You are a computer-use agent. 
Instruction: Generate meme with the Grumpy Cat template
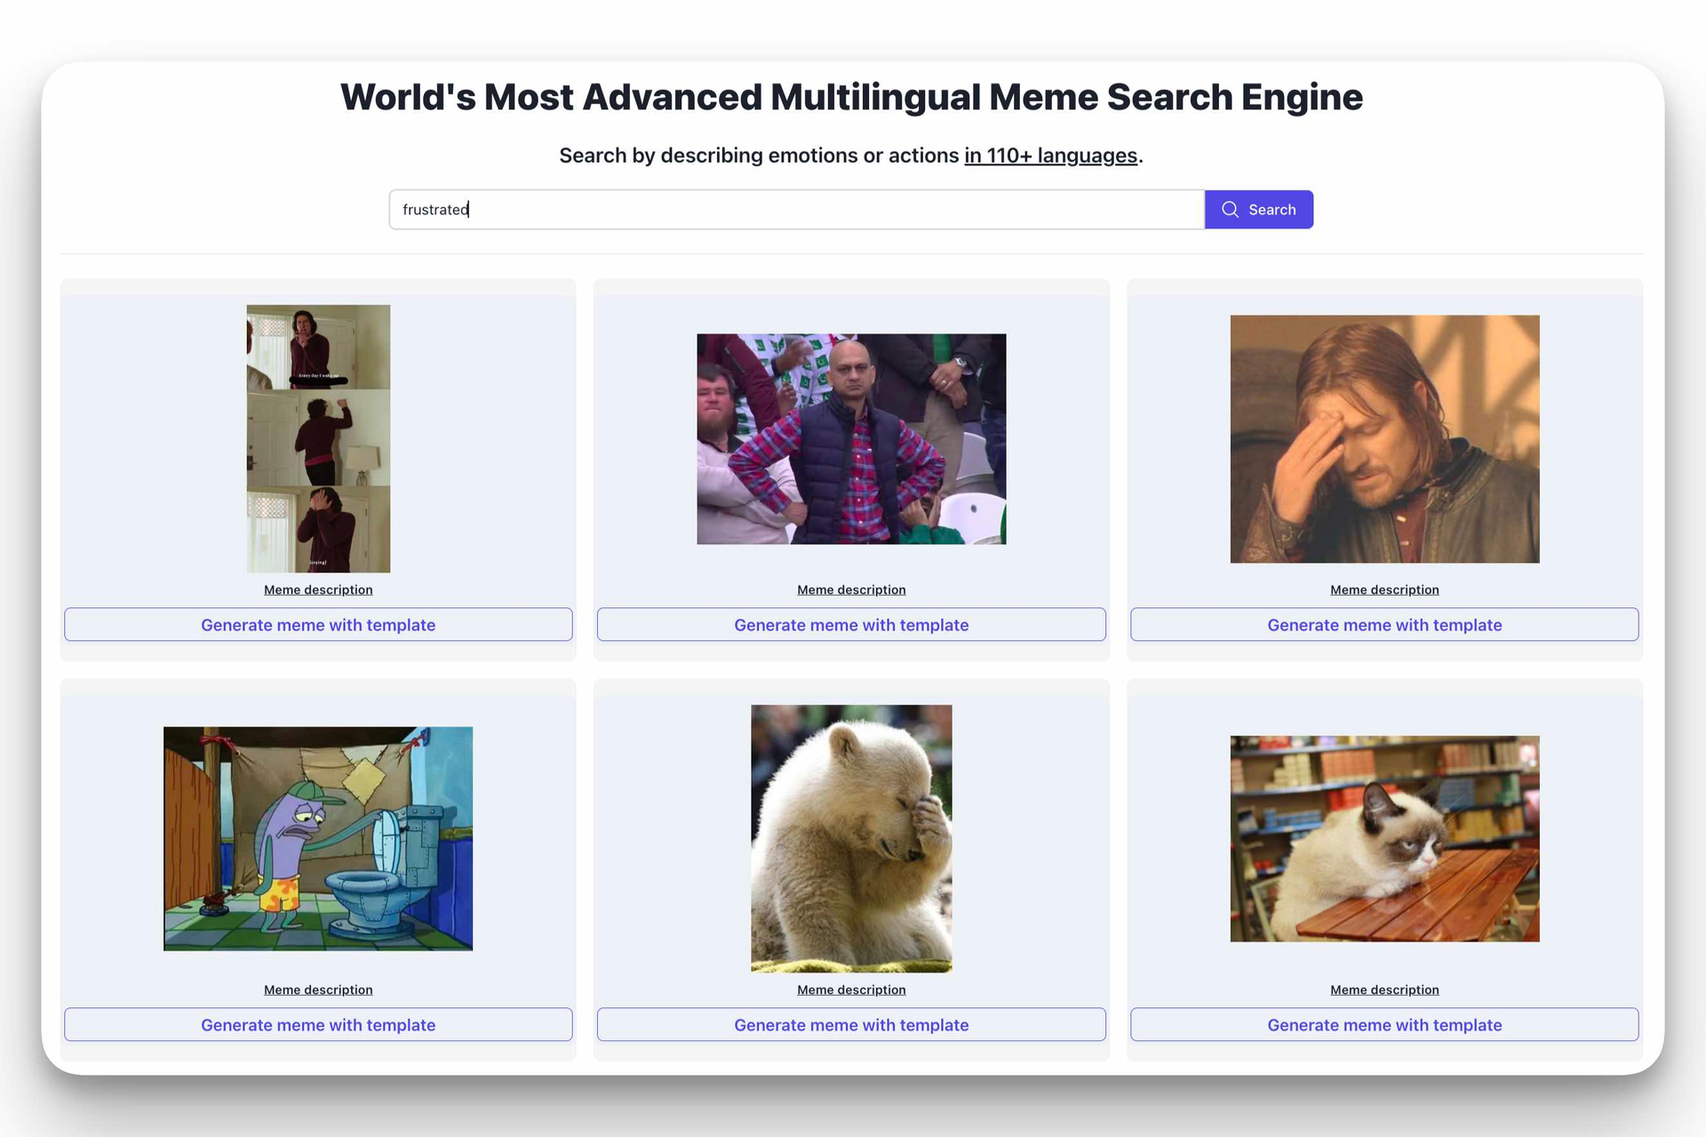[1383, 1024]
